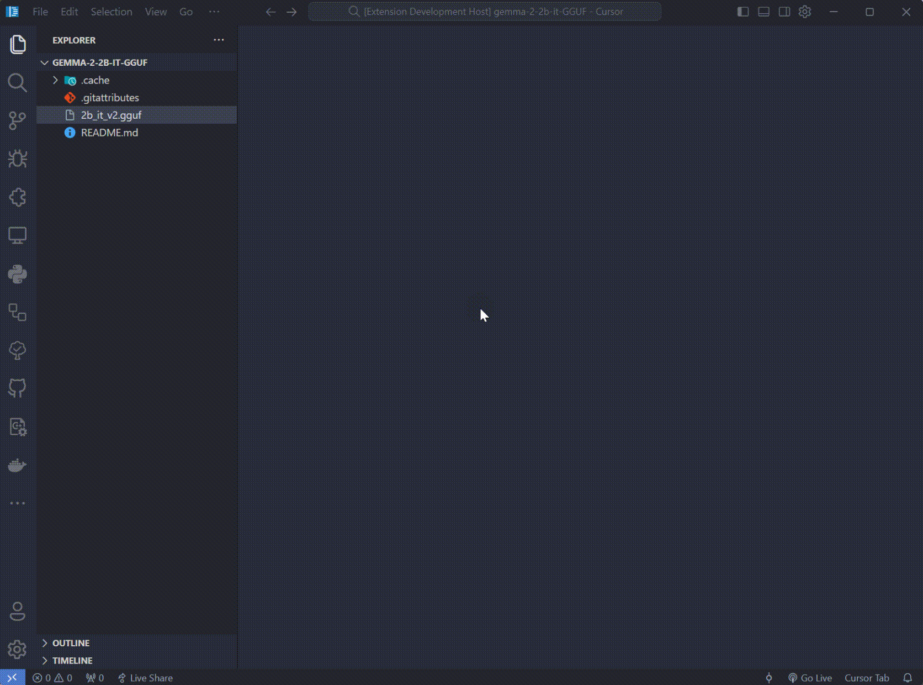Click Cursor Tab status item
The width and height of the screenshot is (923, 685).
[867, 678]
